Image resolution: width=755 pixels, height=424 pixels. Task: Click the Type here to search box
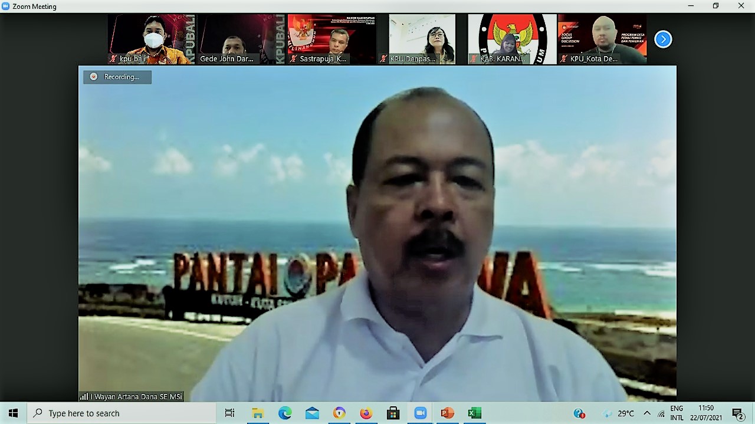click(x=121, y=413)
